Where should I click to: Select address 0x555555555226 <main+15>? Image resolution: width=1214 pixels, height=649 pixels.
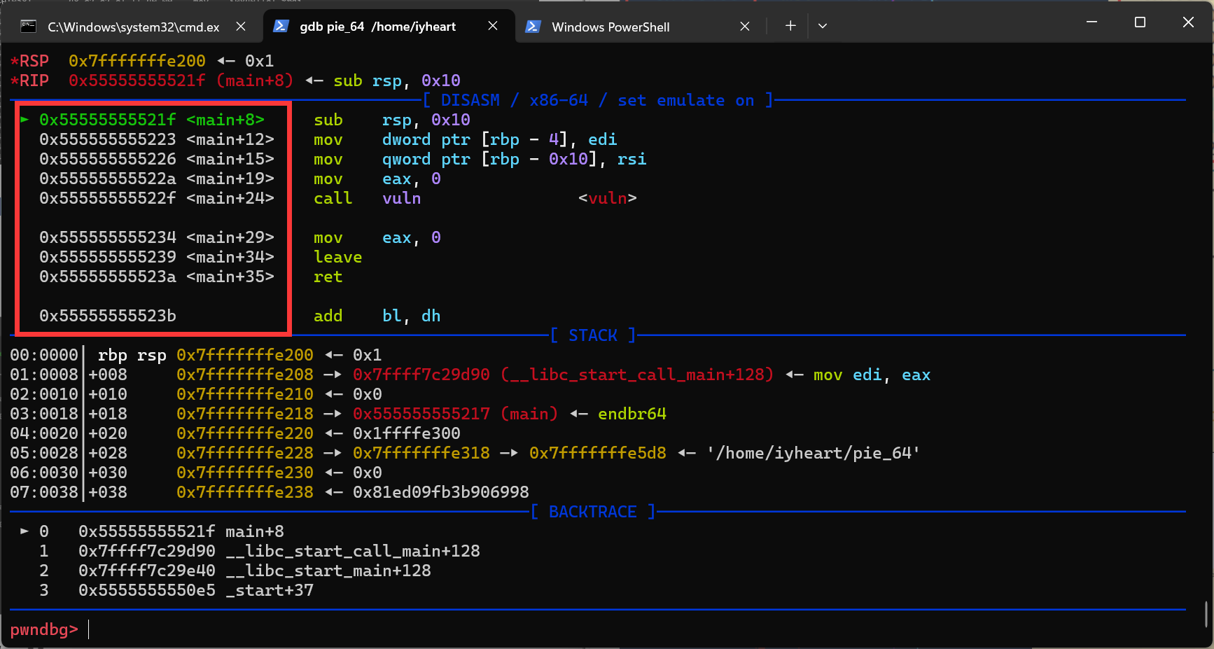tap(157, 159)
